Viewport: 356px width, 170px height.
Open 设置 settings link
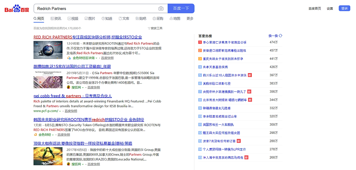(x=330, y=9)
